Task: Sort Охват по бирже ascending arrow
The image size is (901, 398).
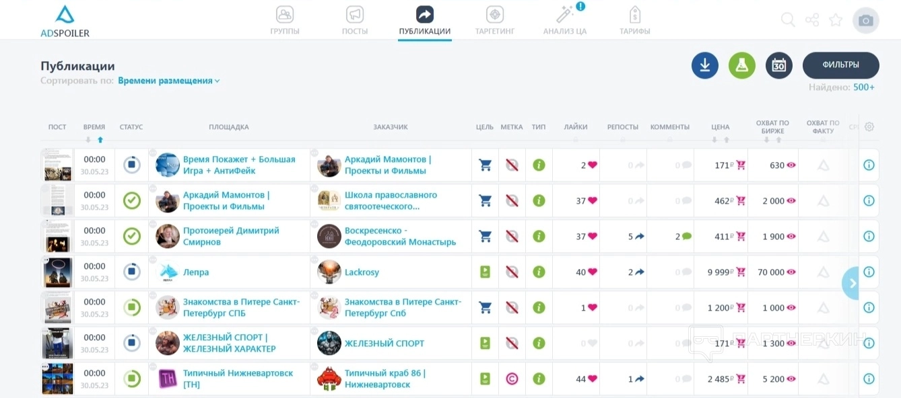Action: pyautogui.click(x=778, y=140)
